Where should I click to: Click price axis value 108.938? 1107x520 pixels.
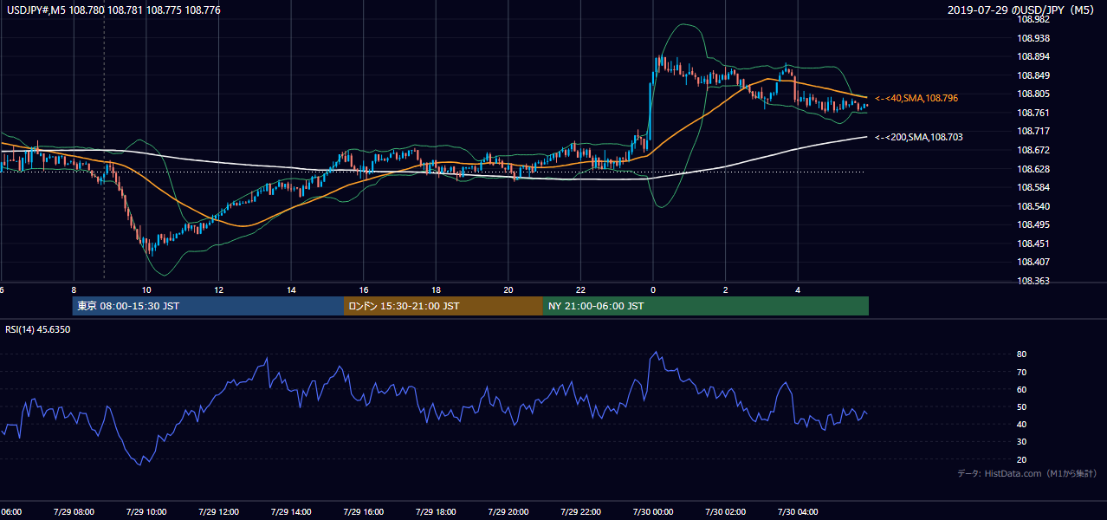point(1033,38)
